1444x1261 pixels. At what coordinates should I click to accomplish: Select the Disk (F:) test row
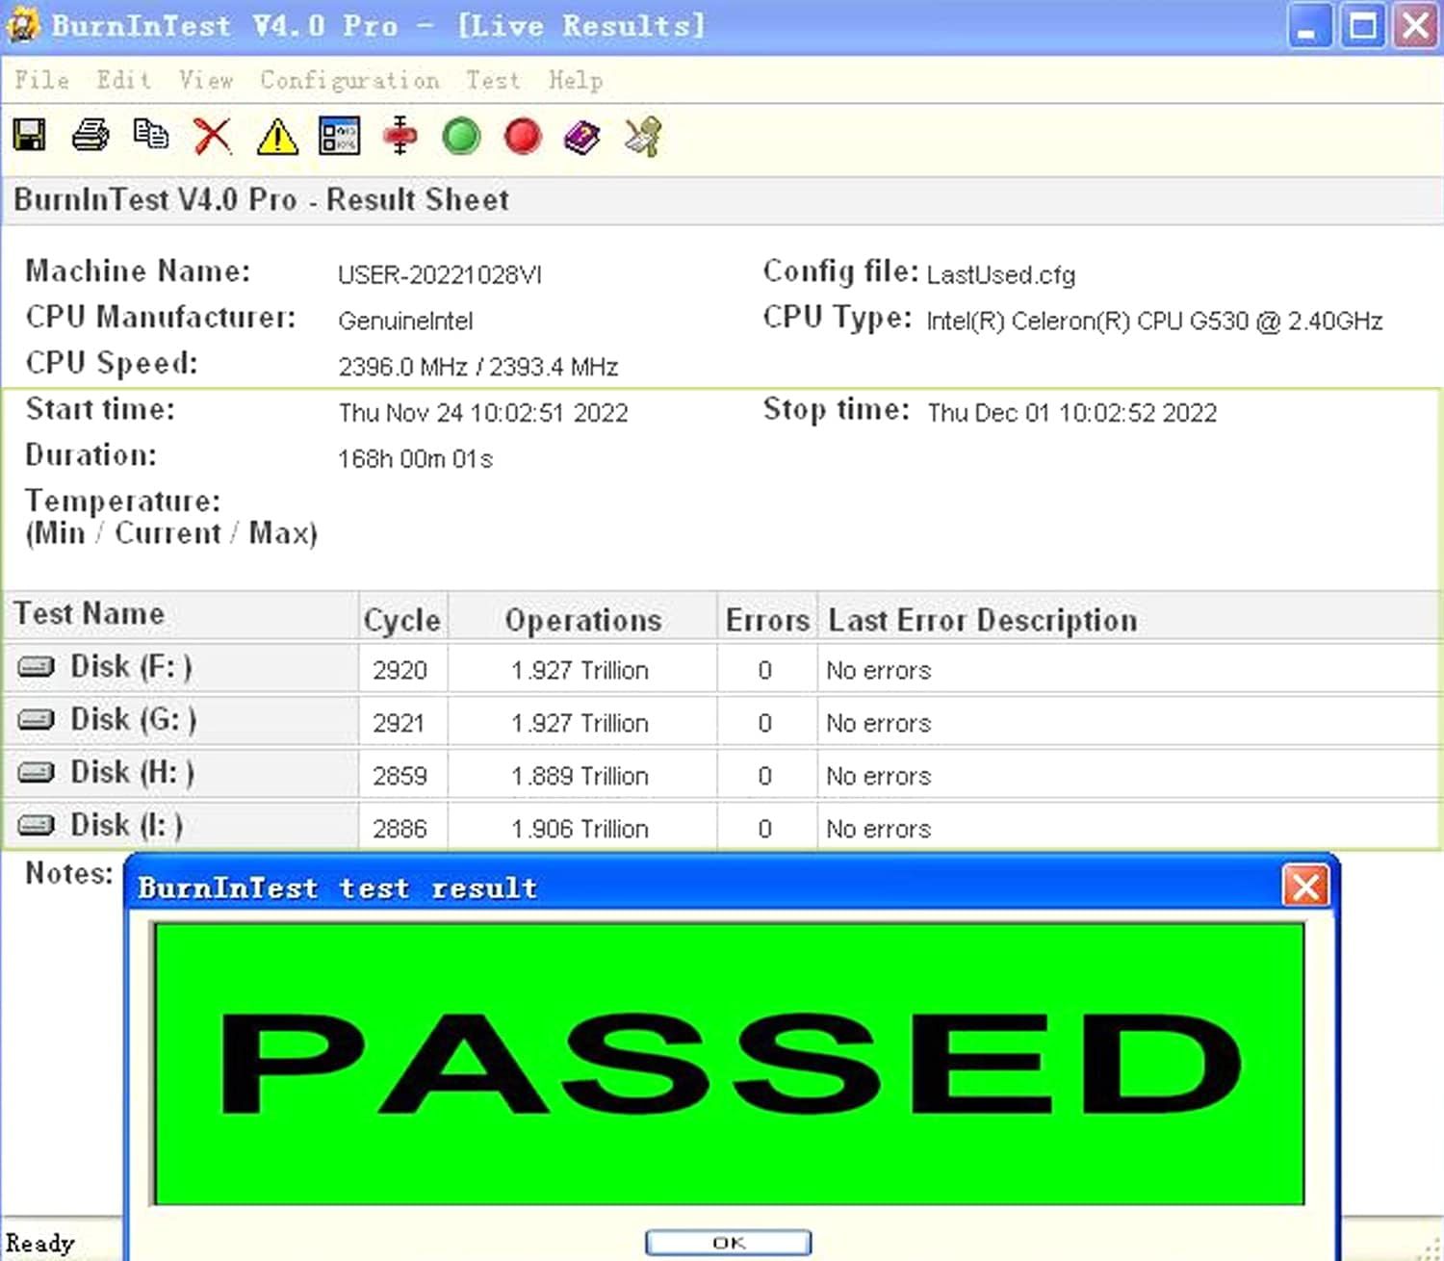(x=131, y=667)
